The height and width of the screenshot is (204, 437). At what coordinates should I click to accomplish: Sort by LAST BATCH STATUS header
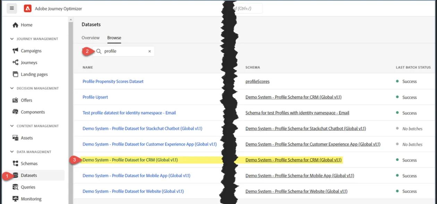click(413, 67)
